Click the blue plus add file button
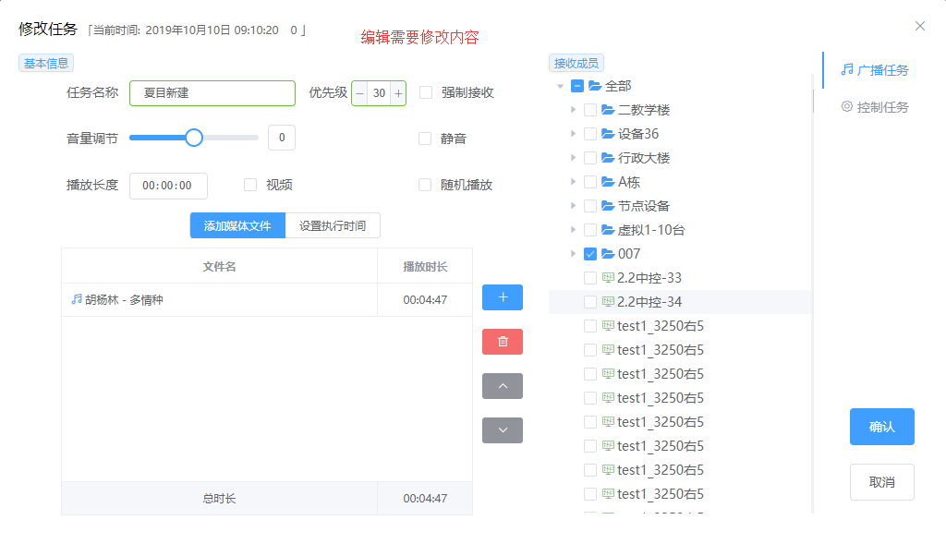 (x=503, y=297)
